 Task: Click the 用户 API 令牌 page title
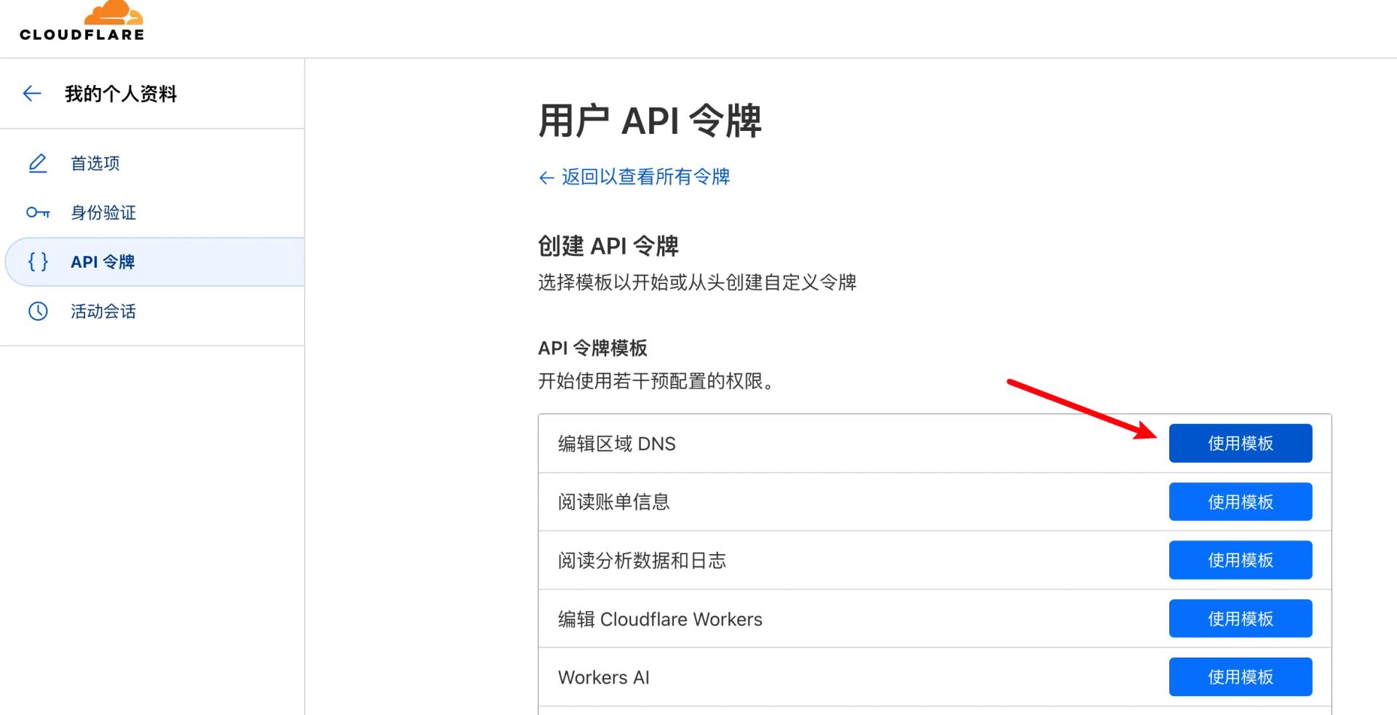coord(650,120)
